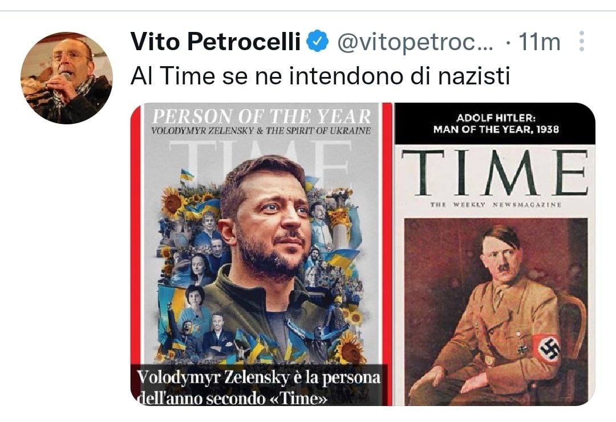Open Vito Petrocelli's profile avatar
Image resolution: width=616 pixels, height=422 pixels.
(67, 78)
